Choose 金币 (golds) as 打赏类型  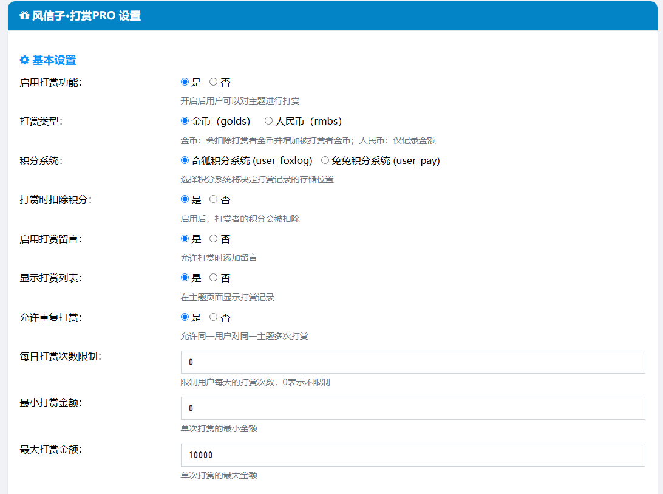pyautogui.click(x=185, y=121)
